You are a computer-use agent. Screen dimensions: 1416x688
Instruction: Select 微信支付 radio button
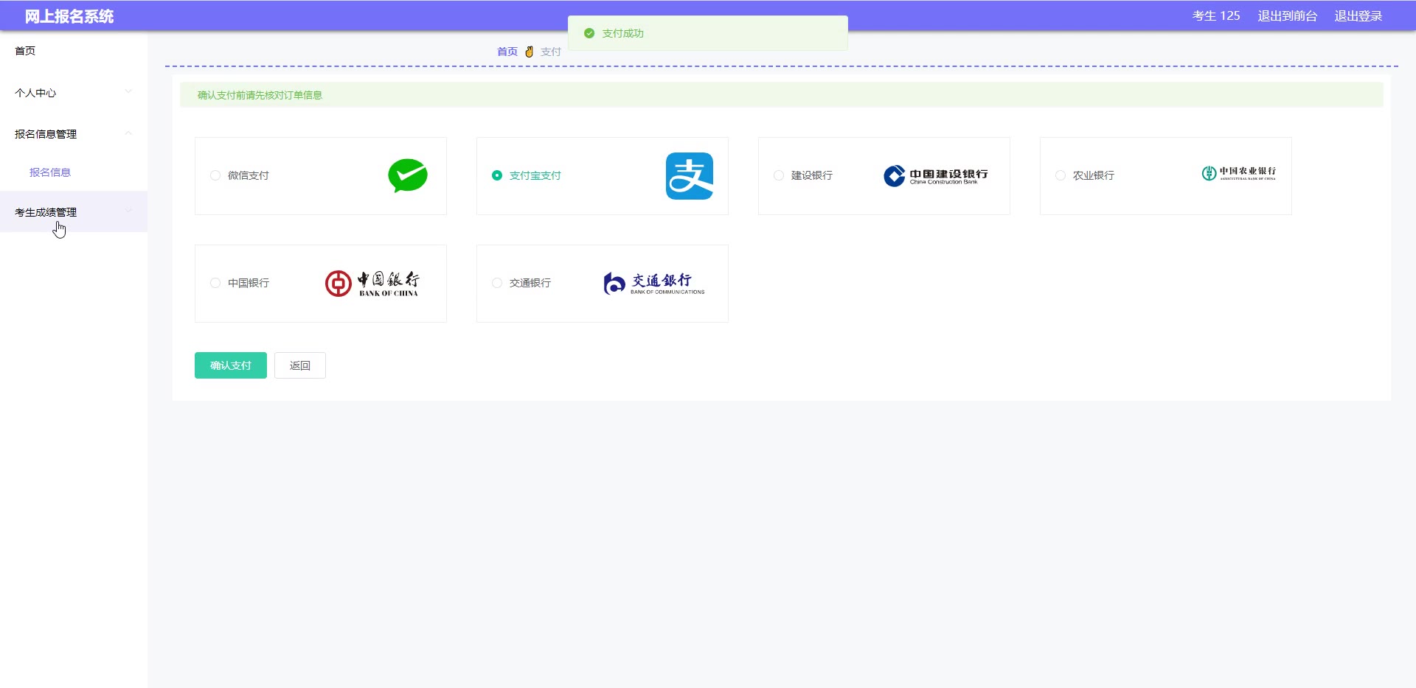[x=215, y=175]
